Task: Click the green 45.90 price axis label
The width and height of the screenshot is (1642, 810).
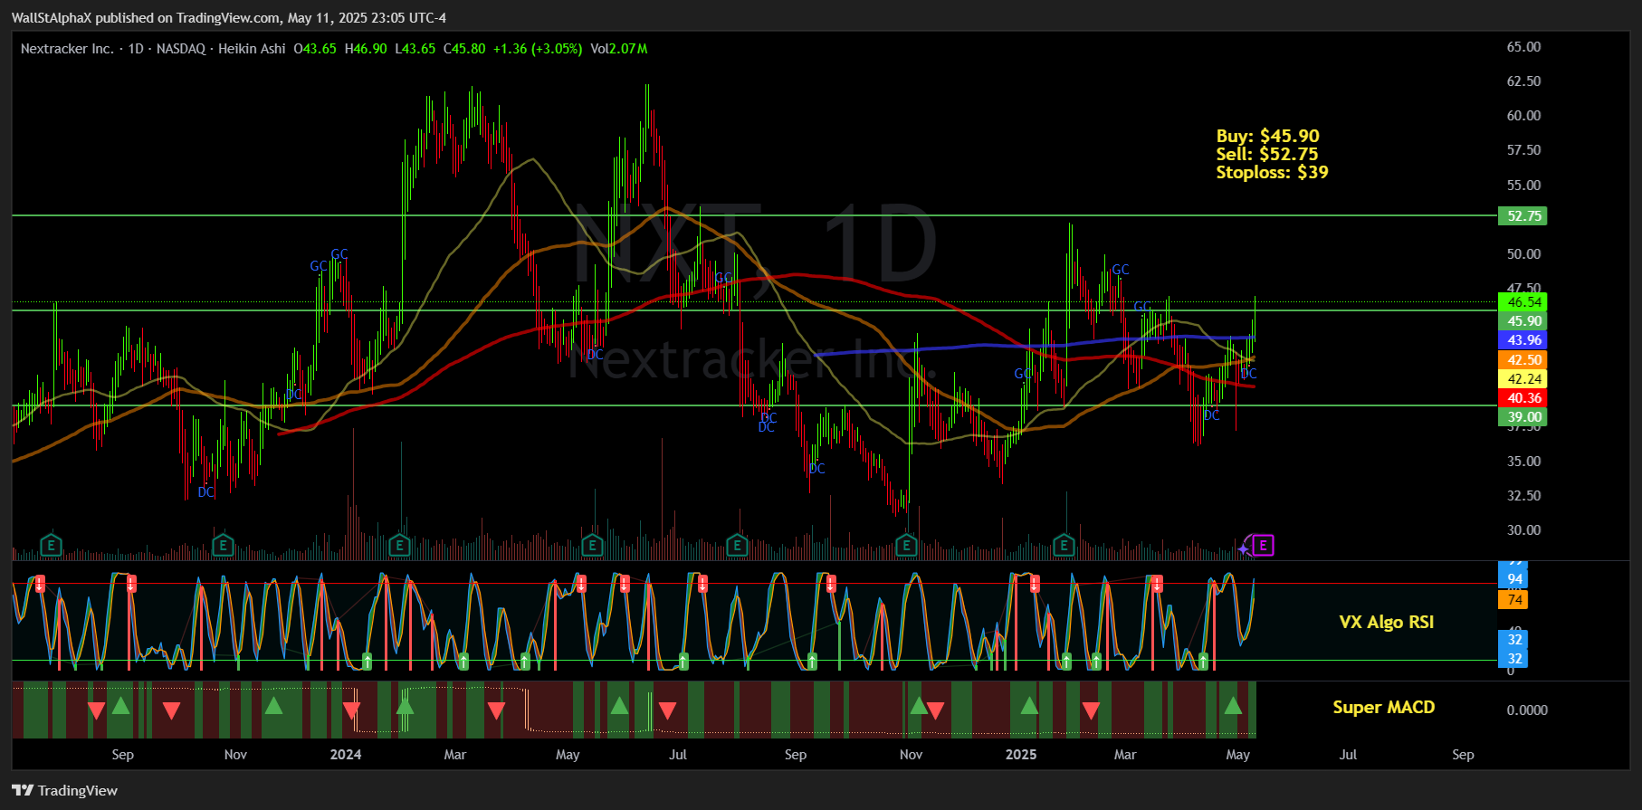Action: pos(1524,321)
